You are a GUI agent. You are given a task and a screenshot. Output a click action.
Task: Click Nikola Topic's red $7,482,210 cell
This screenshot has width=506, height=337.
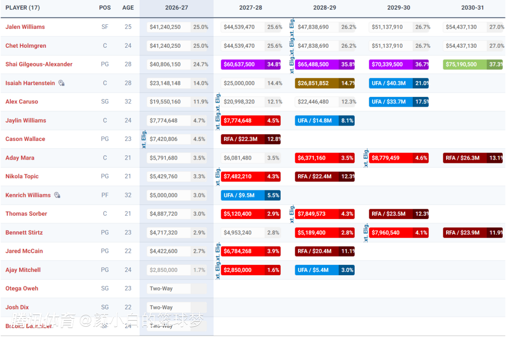(251, 176)
